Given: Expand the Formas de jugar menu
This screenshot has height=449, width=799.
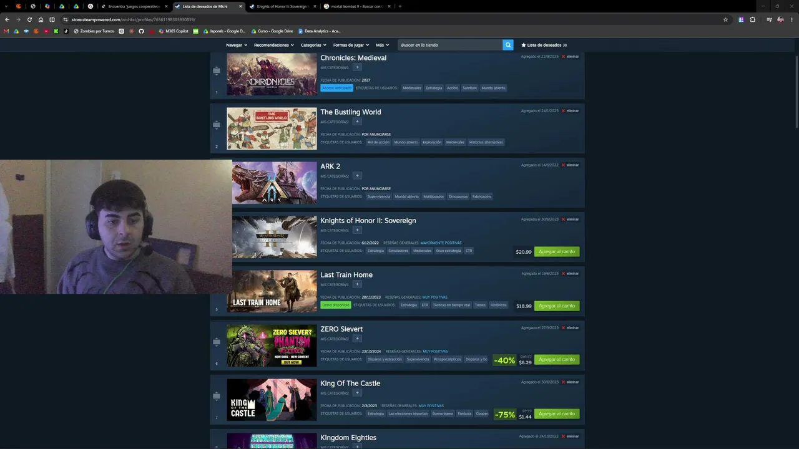Looking at the screenshot, I should (351, 45).
